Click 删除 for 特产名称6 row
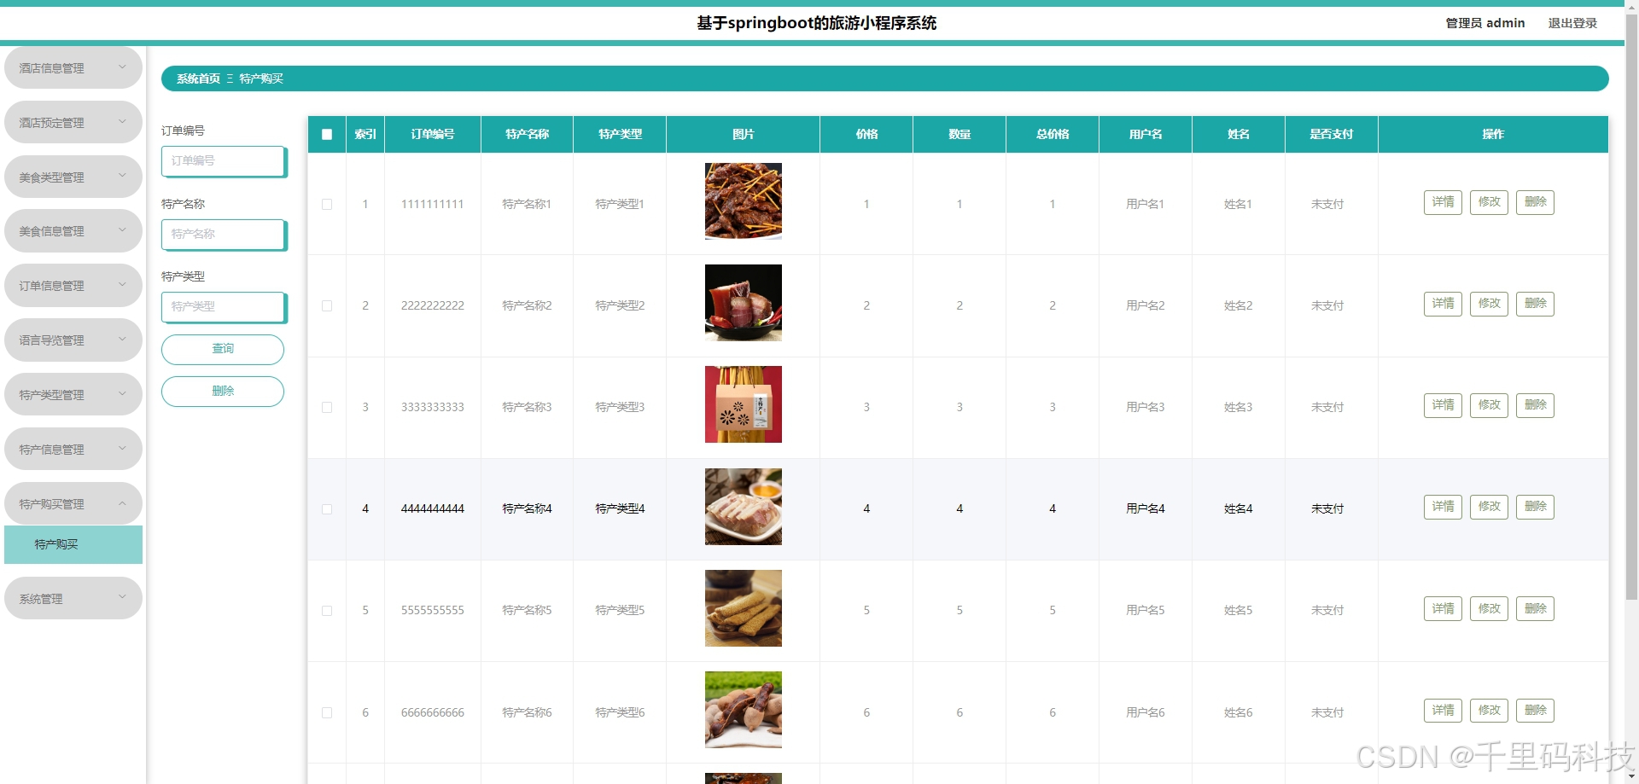The height and width of the screenshot is (784, 1639). coord(1535,711)
